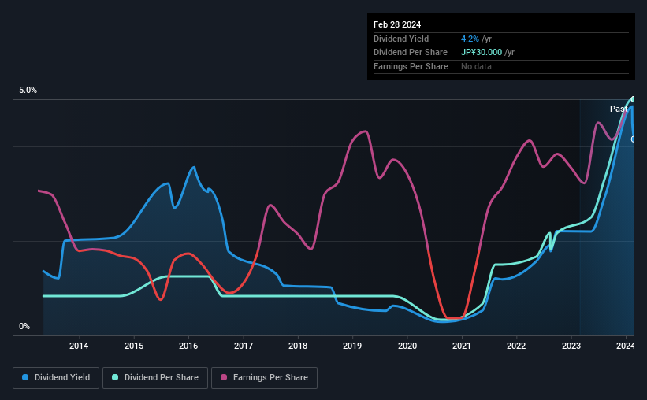This screenshot has height=400, width=647.
Task: Select the 2019 x-axis label
Action: coord(352,346)
